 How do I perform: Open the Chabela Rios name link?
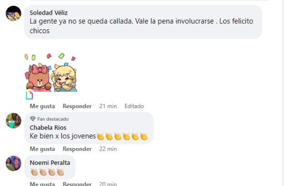48,128
